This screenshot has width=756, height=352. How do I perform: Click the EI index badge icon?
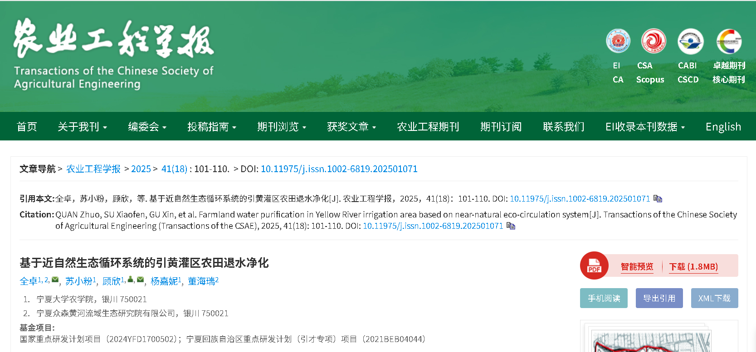(618, 41)
